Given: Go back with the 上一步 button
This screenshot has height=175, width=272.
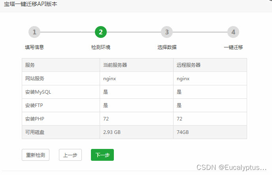Looking at the screenshot, I should pos(70,155).
